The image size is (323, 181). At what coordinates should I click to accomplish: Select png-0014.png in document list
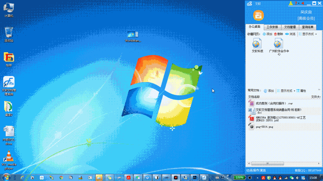pyautogui.click(x=284, y=127)
